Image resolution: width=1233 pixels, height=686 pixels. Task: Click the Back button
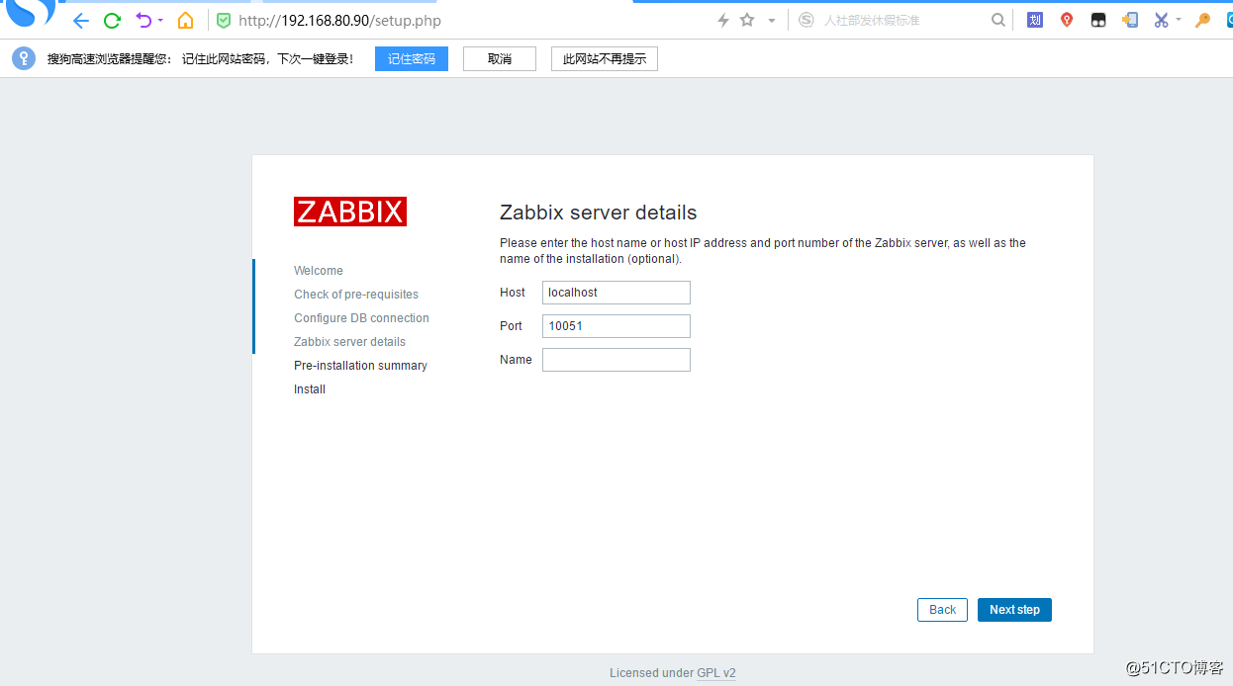(x=942, y=610)
